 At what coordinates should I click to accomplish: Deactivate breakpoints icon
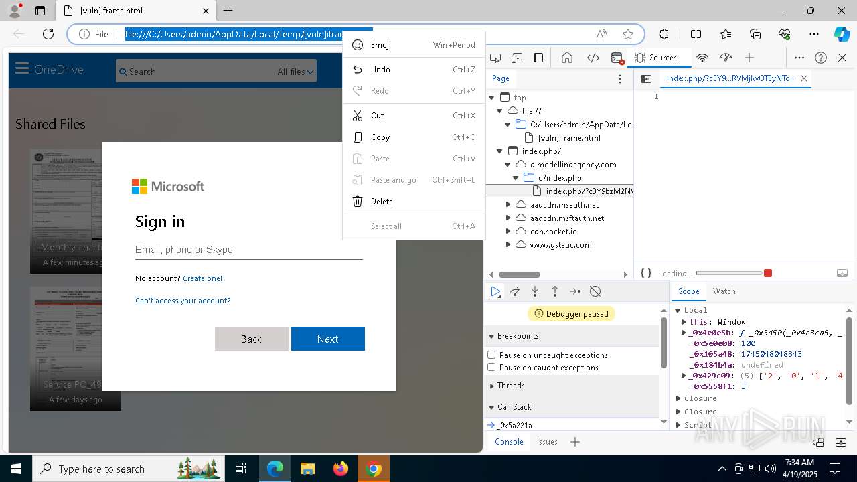tap(595, 291)
